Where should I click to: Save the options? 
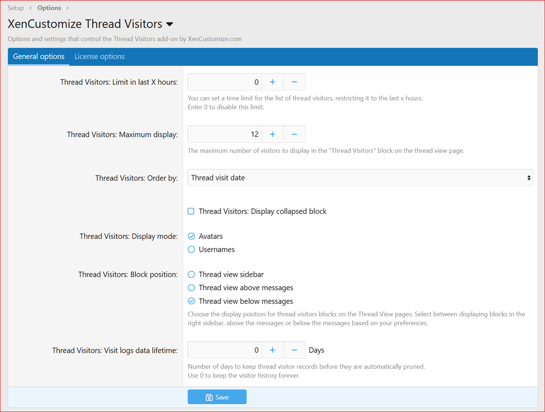coord(217,397)
